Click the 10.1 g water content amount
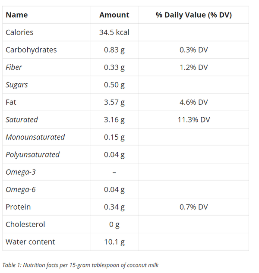Viewport: 259px width, 273px height. (x=114, y=242)
